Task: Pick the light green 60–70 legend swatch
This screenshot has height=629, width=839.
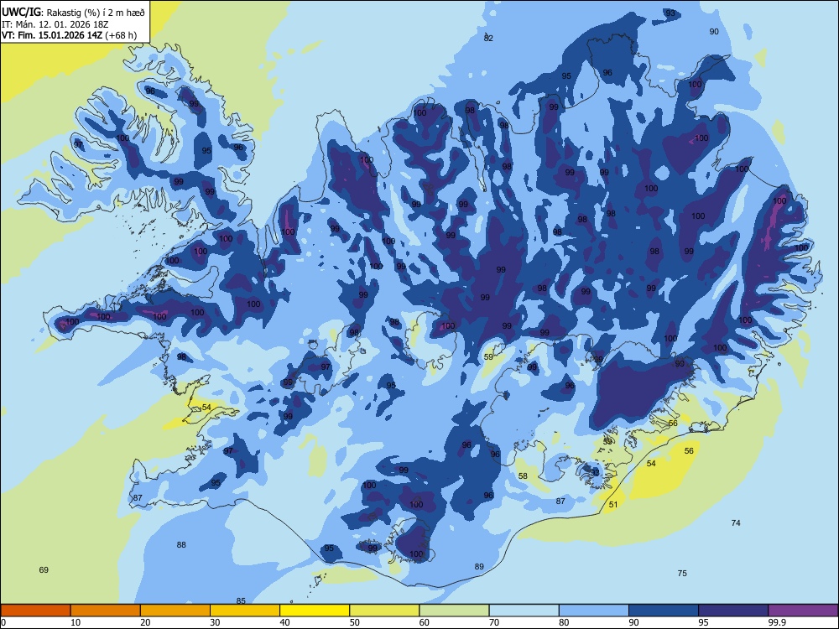Action: (454, 611)
